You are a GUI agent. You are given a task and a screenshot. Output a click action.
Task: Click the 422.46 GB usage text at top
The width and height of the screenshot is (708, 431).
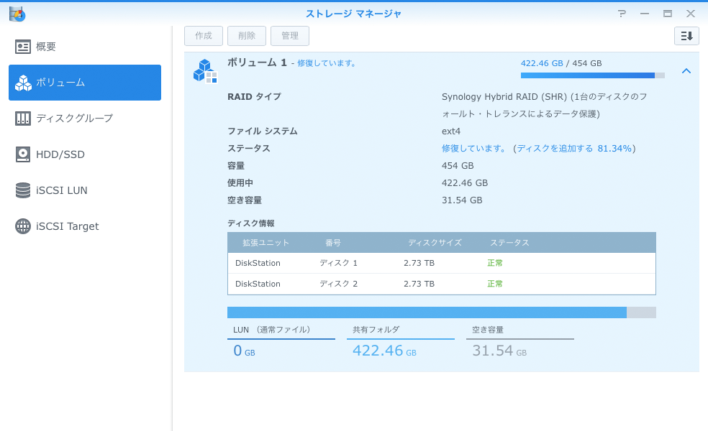(x=542, y=63)
